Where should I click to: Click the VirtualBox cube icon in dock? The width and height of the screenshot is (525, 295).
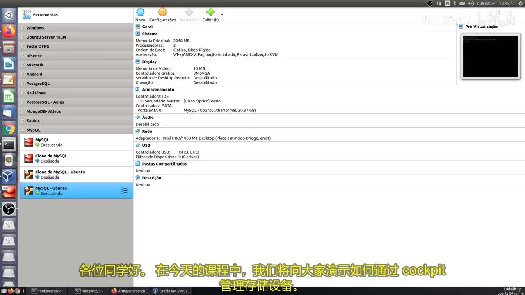tap(9, 176)
